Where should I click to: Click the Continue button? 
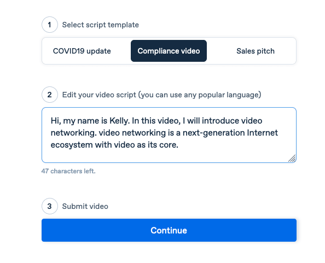coord(169,230)
